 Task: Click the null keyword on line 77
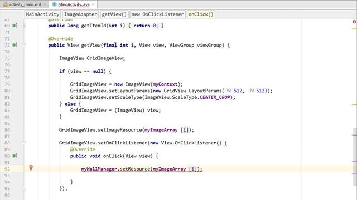point(98,71)
